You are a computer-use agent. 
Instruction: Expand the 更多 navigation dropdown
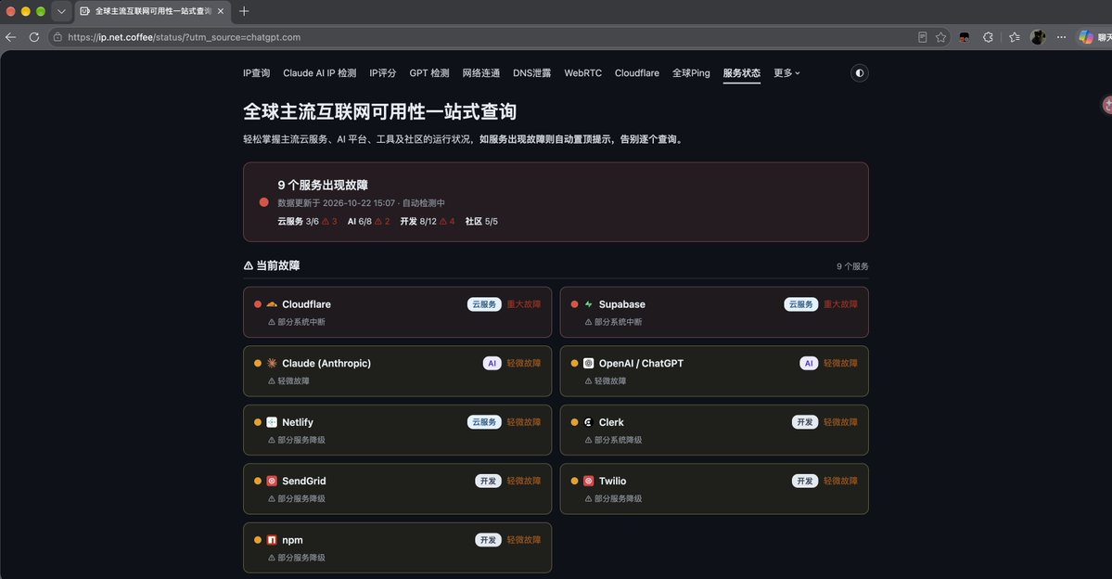point(786,73)
